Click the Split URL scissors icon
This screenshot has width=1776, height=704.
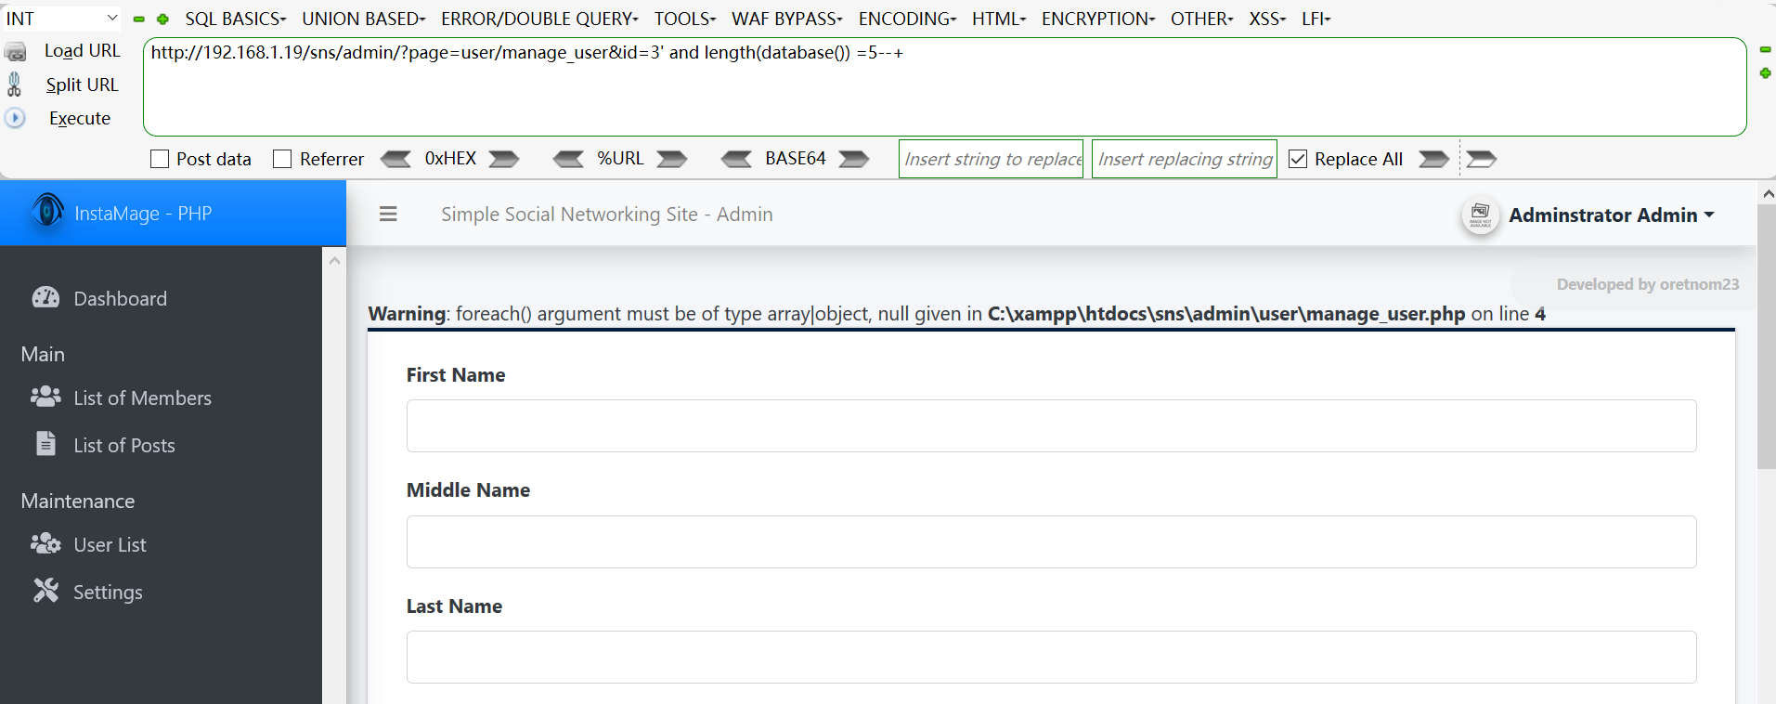coord(15,85)
